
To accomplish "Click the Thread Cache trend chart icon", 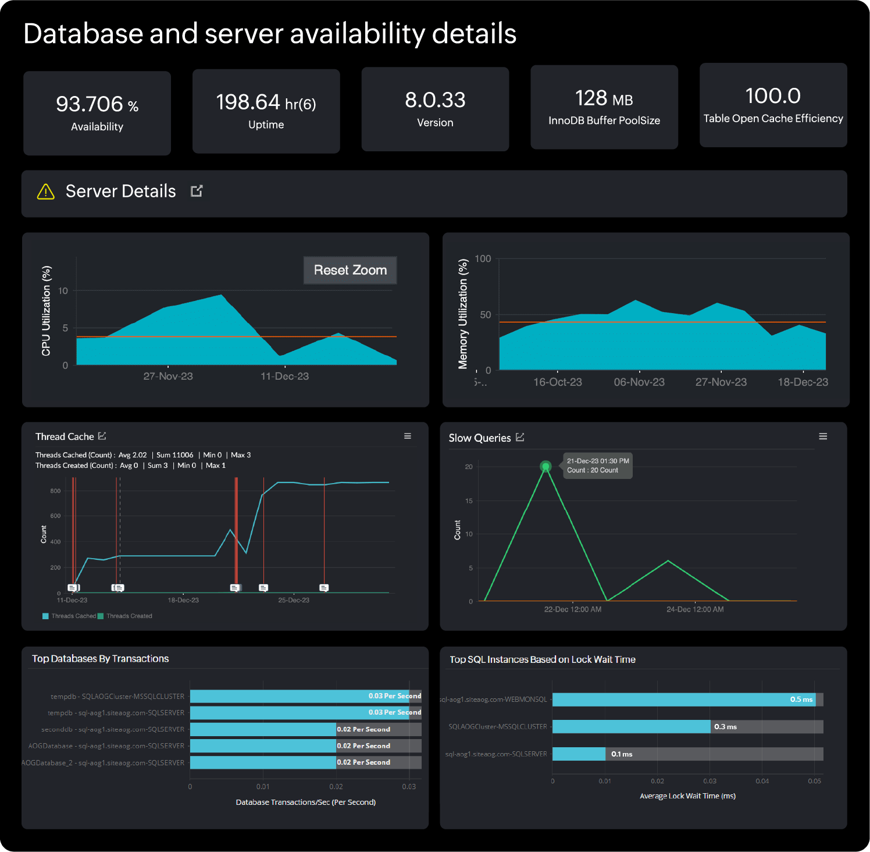I will click(104, 435).
